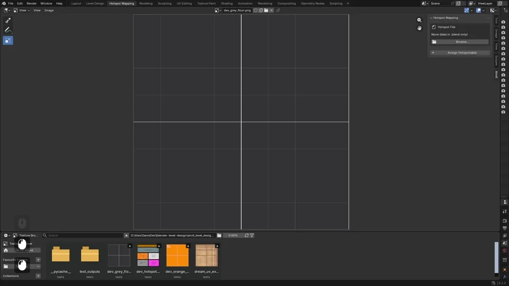Switch to the UV Editing workspace tab

184,3
